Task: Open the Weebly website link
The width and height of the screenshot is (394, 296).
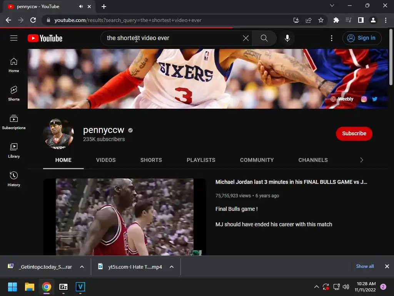Action: 342,99
